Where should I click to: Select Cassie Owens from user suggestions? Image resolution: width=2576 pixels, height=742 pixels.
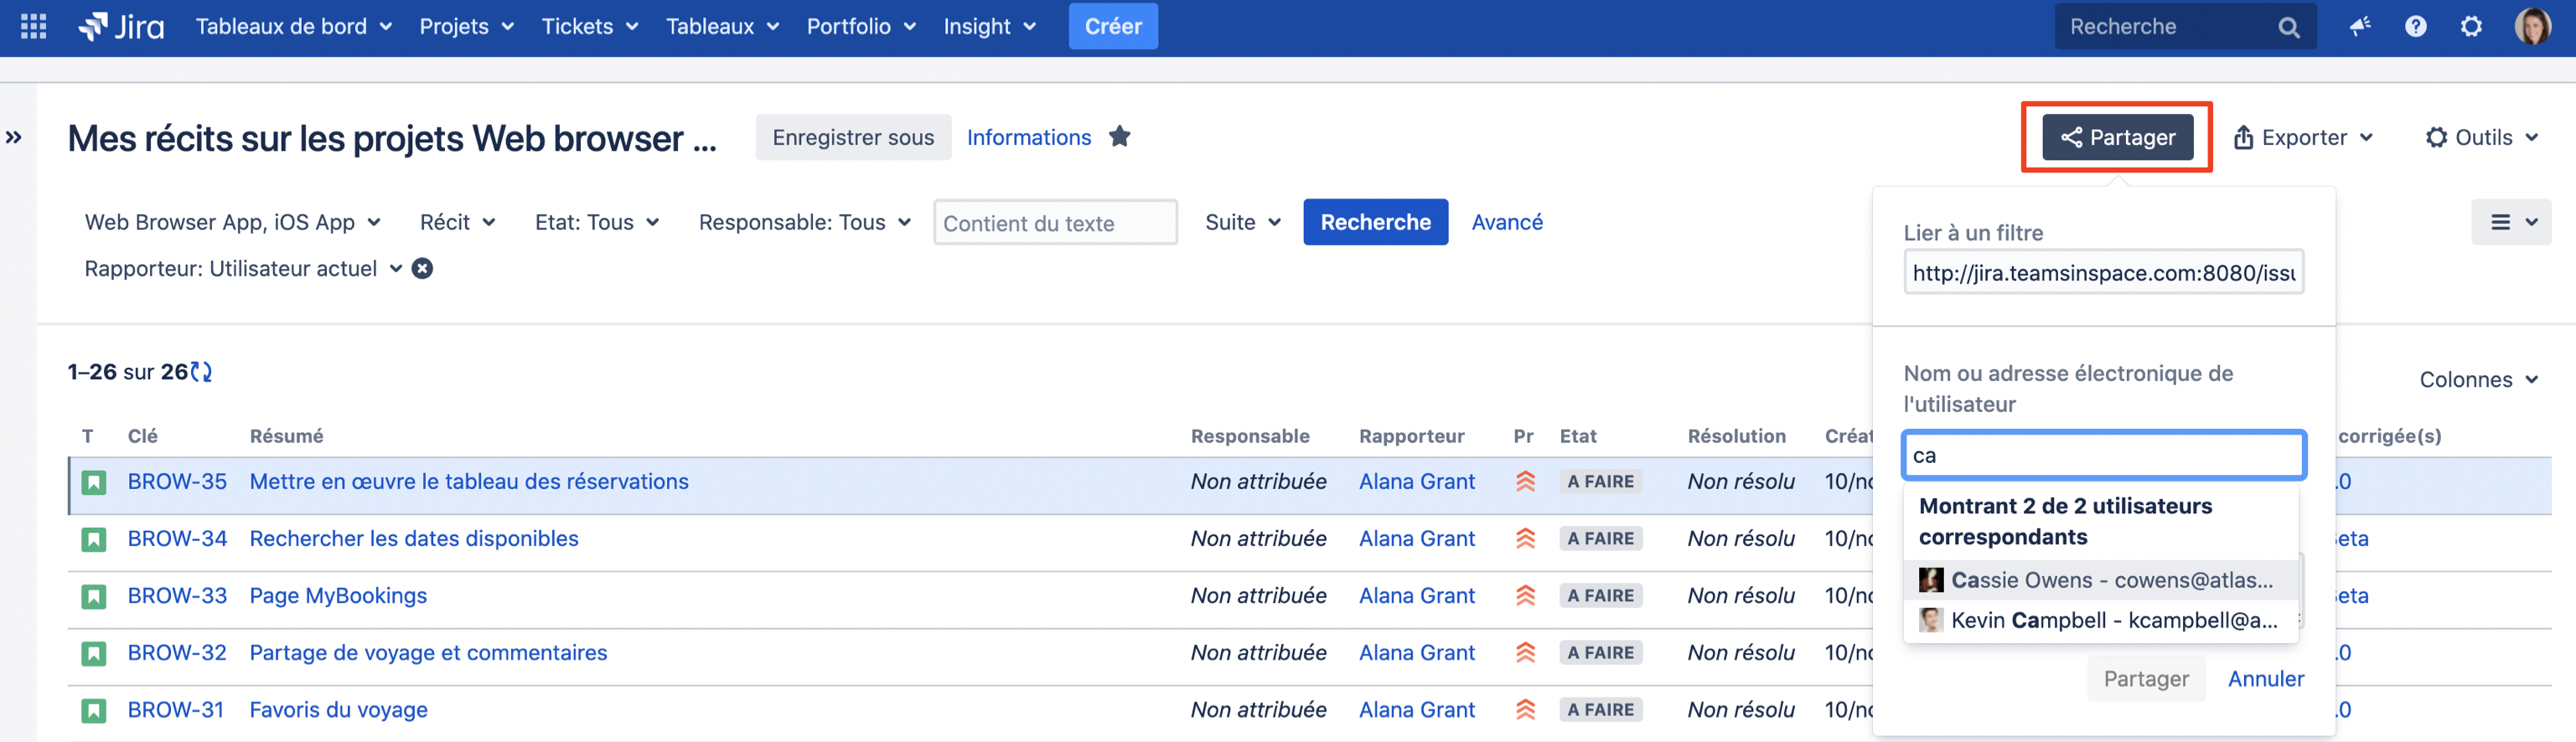pos(2100,580)
